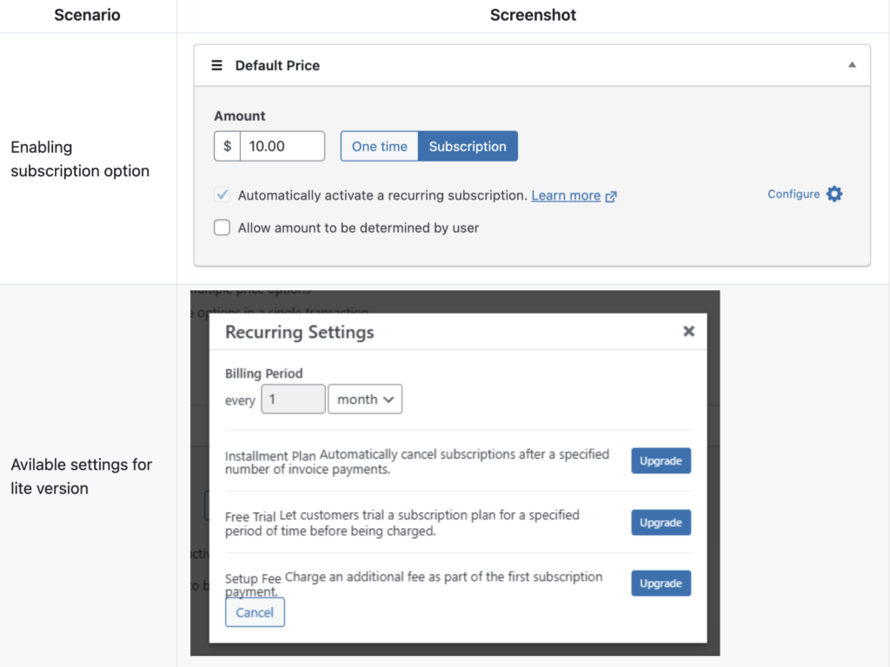
Task: Click the billing period interval number field
Action: click(293, 400)
